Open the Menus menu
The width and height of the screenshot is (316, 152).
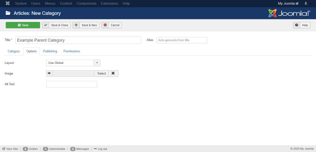point(50,3)
